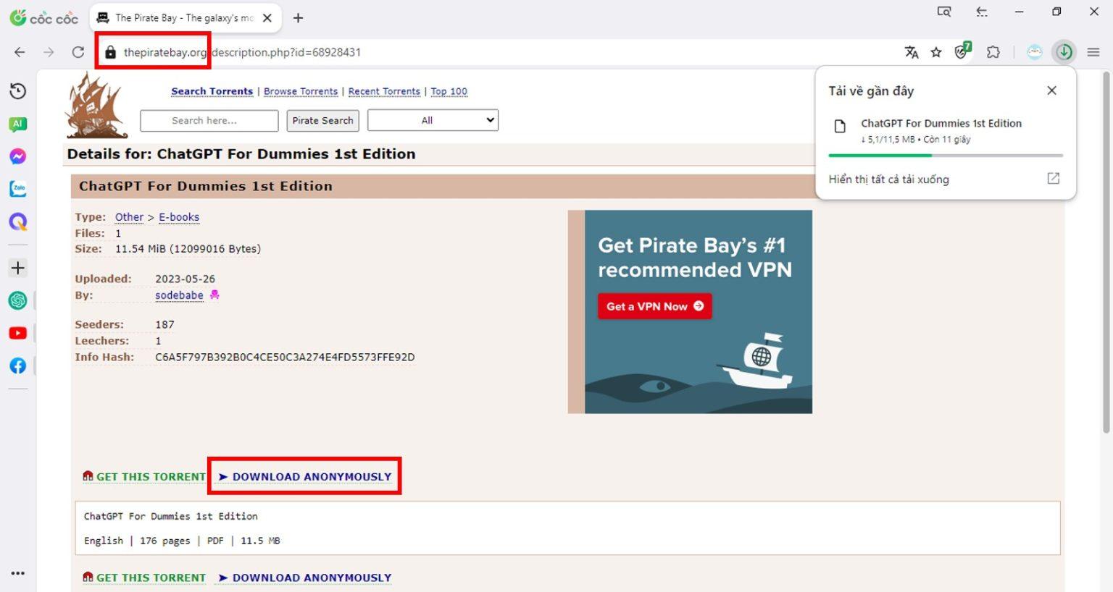Bookmark this page via the star icon

point(937,52)
